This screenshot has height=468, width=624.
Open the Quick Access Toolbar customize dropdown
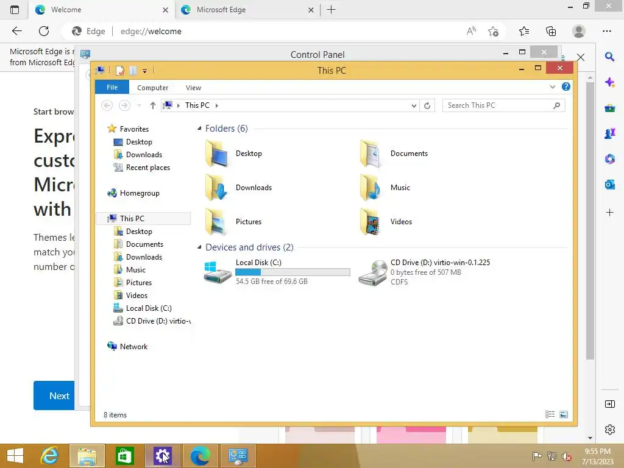[x=145, y=71]
